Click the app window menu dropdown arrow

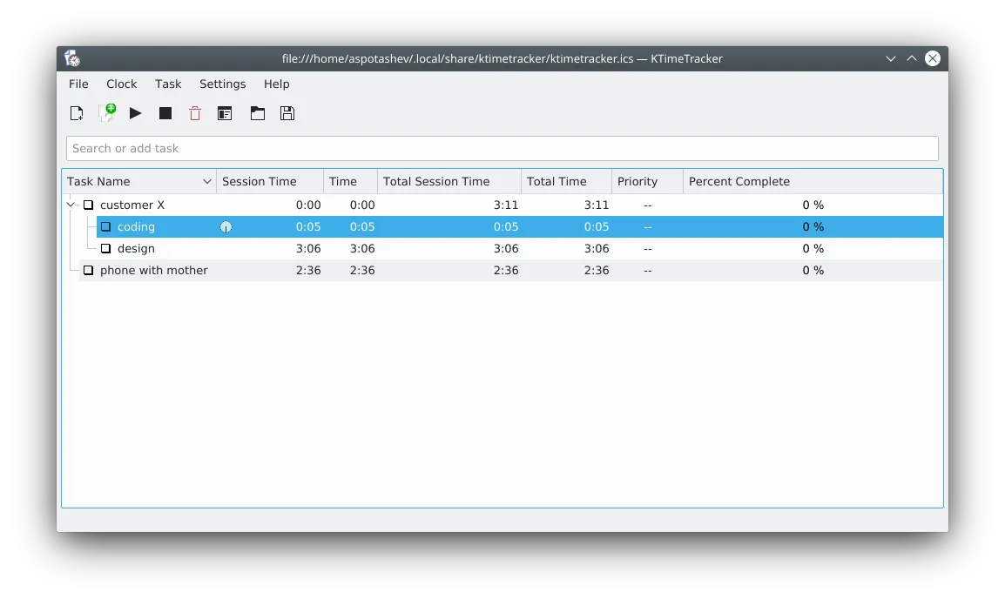point(890,57)
